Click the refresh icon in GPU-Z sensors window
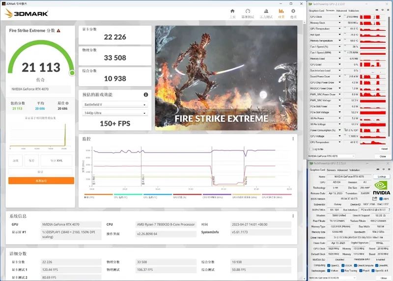The width and height of the screenshot is (393, 281). (382, 10)
